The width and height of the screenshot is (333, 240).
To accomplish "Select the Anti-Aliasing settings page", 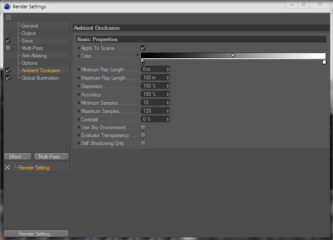I will (34, 55).
